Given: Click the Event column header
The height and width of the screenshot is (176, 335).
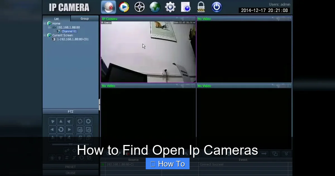Looking at the screenshot, I should 243,160.
